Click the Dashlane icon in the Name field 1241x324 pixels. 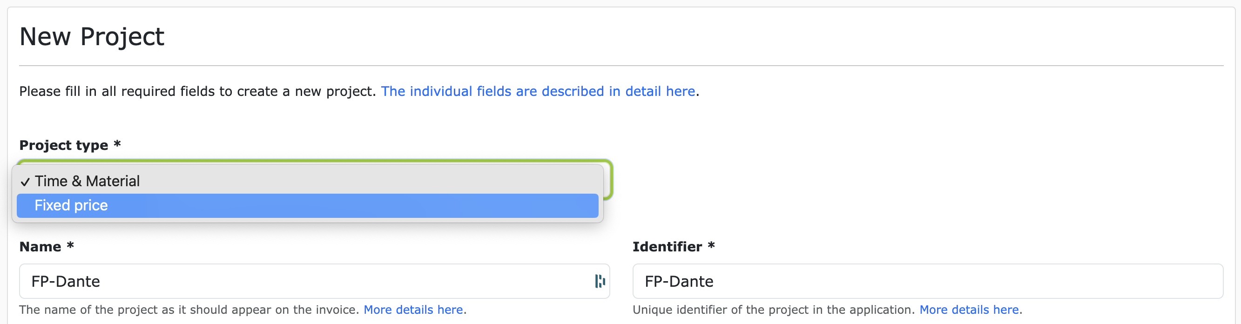[x=599, y=281]
